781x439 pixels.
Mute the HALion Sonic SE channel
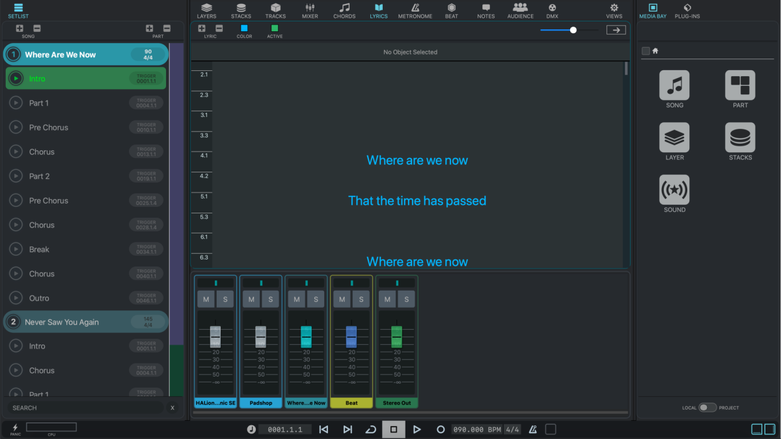coord(206,299)
